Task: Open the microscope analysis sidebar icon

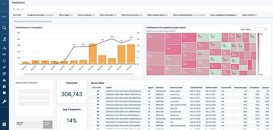Action: click(4, 39)
